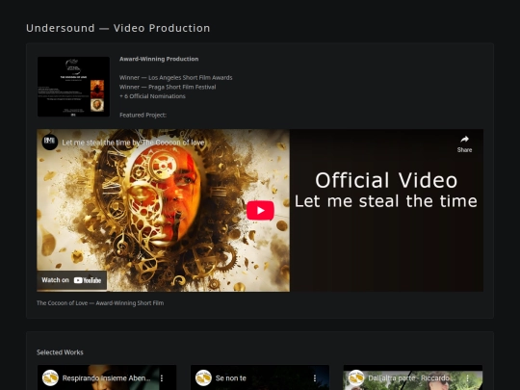Select the Award-Winning Production text

tap(159, 59)
